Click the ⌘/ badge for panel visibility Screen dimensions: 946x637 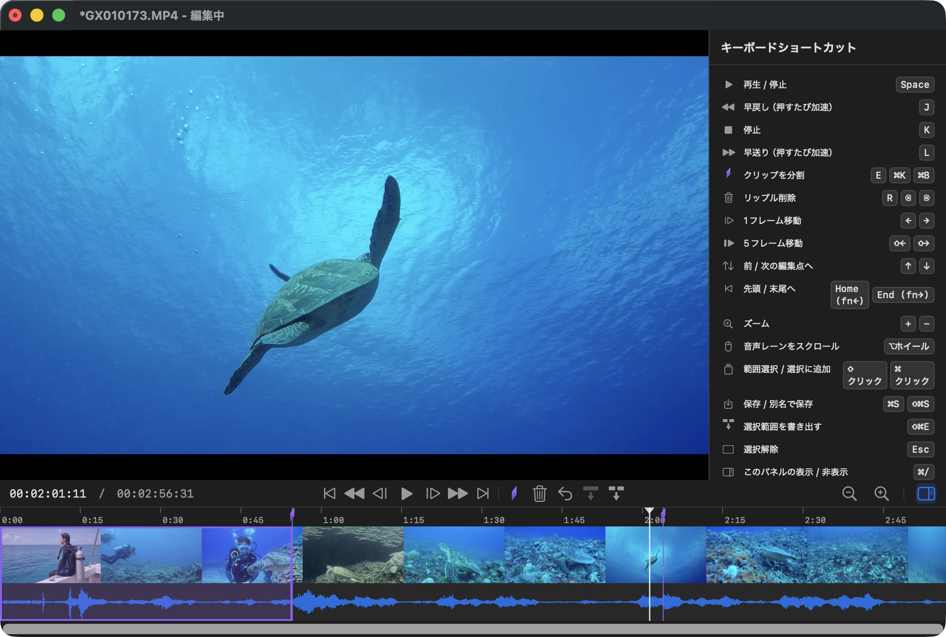click(x=923, y=472)
